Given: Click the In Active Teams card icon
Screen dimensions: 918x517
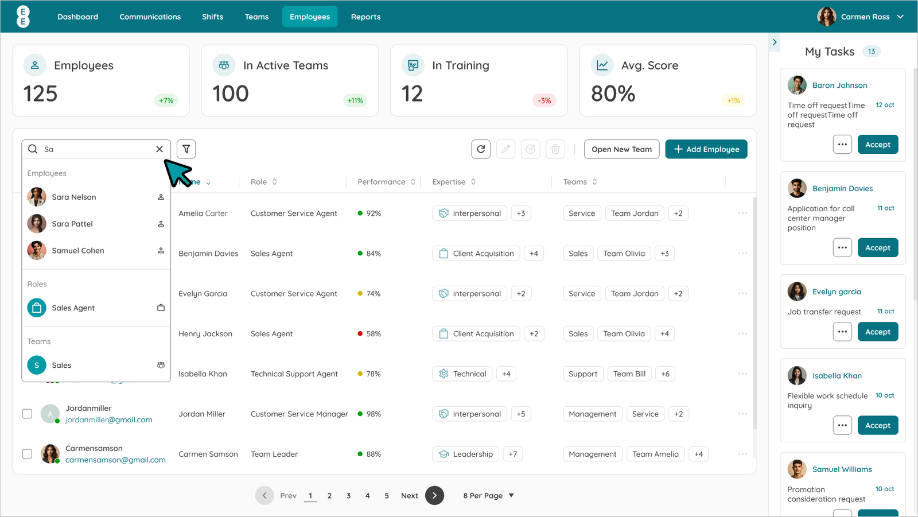Looking at the screenshot, I should pyautogui.click(x=224, y=65).
